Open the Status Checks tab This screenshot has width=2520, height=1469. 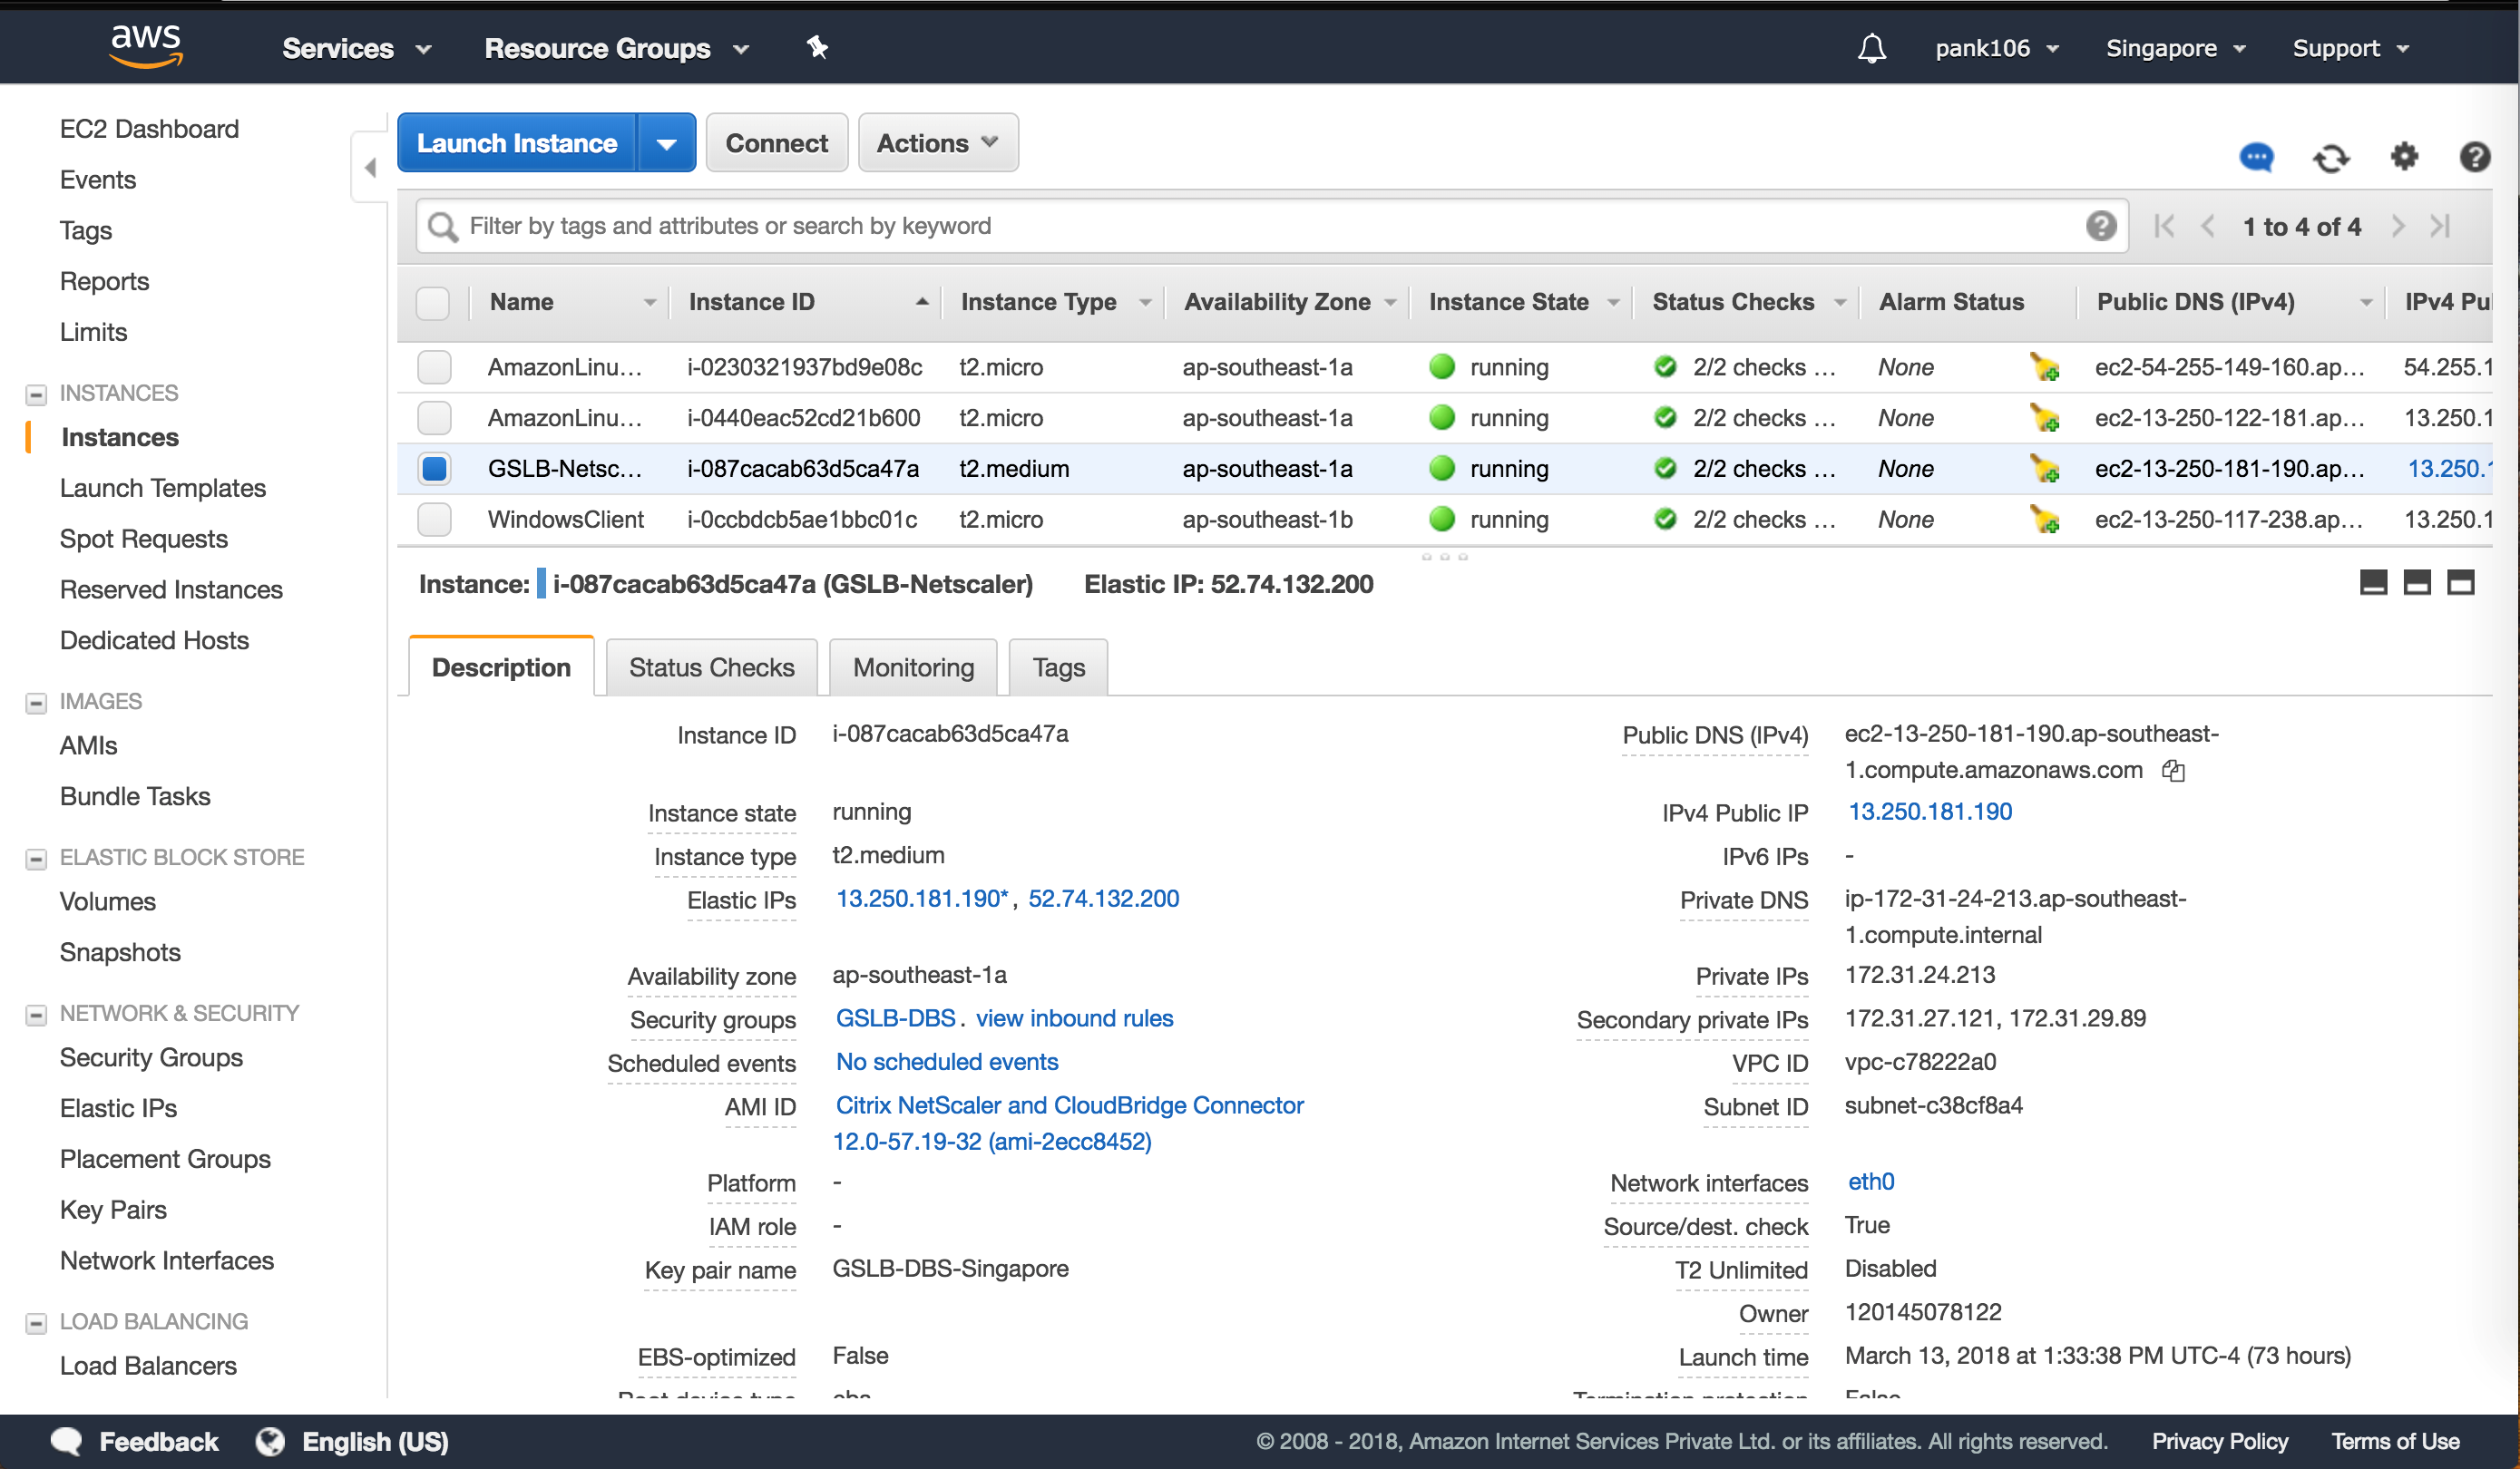pos(711,667)
